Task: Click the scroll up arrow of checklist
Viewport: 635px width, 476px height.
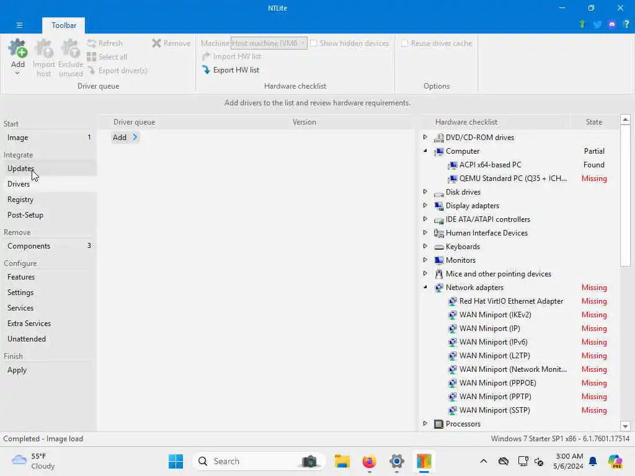Action: click(x=625, y=120)
